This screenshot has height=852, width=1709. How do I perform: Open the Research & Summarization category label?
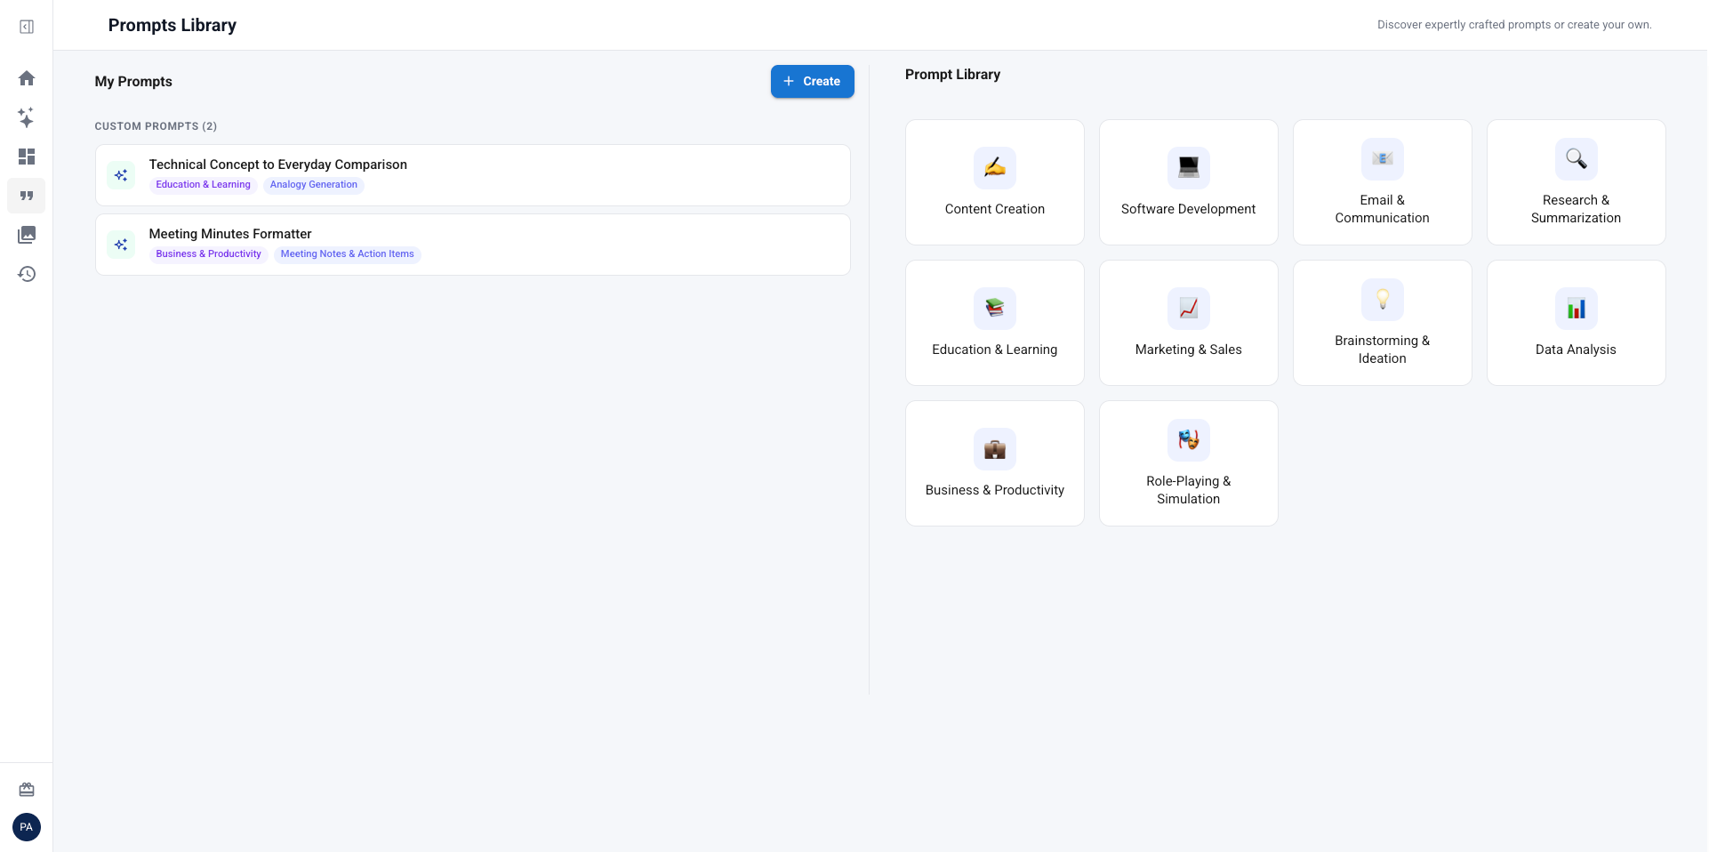(1577, 209)
